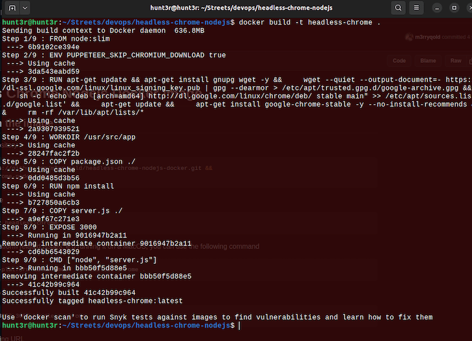
Task: Click the cursor at the bottom prompt
Action: click(x=239, y=325)
